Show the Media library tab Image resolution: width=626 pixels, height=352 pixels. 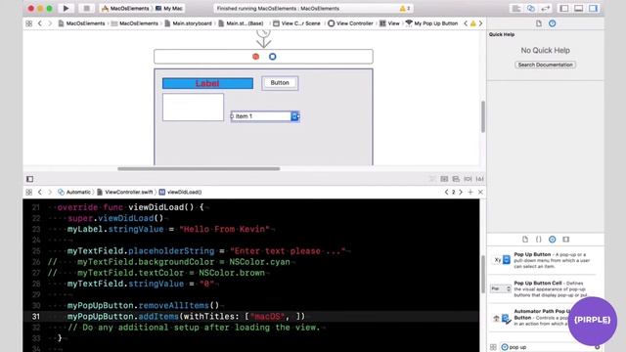[x=565, y=240]
